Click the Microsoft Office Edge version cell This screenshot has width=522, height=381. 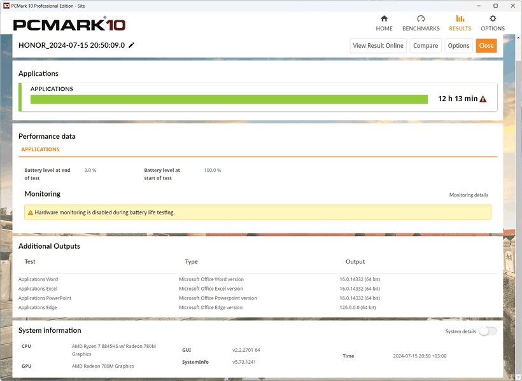pyautogui.click(x=211, y=307)
